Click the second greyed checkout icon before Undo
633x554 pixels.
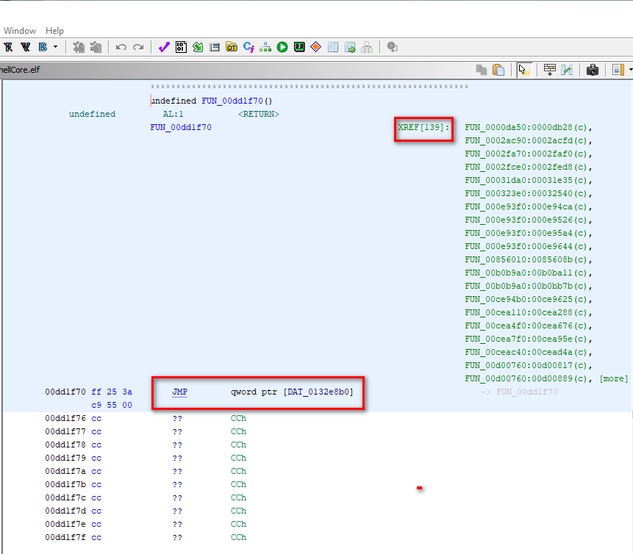(96, 47)
